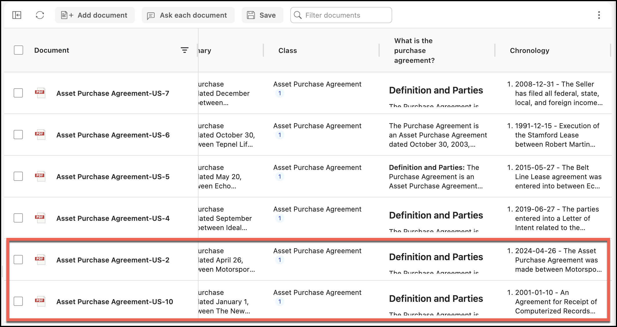Click the Document column header
Screen dimensions: 617x327
tap(52, 50)
